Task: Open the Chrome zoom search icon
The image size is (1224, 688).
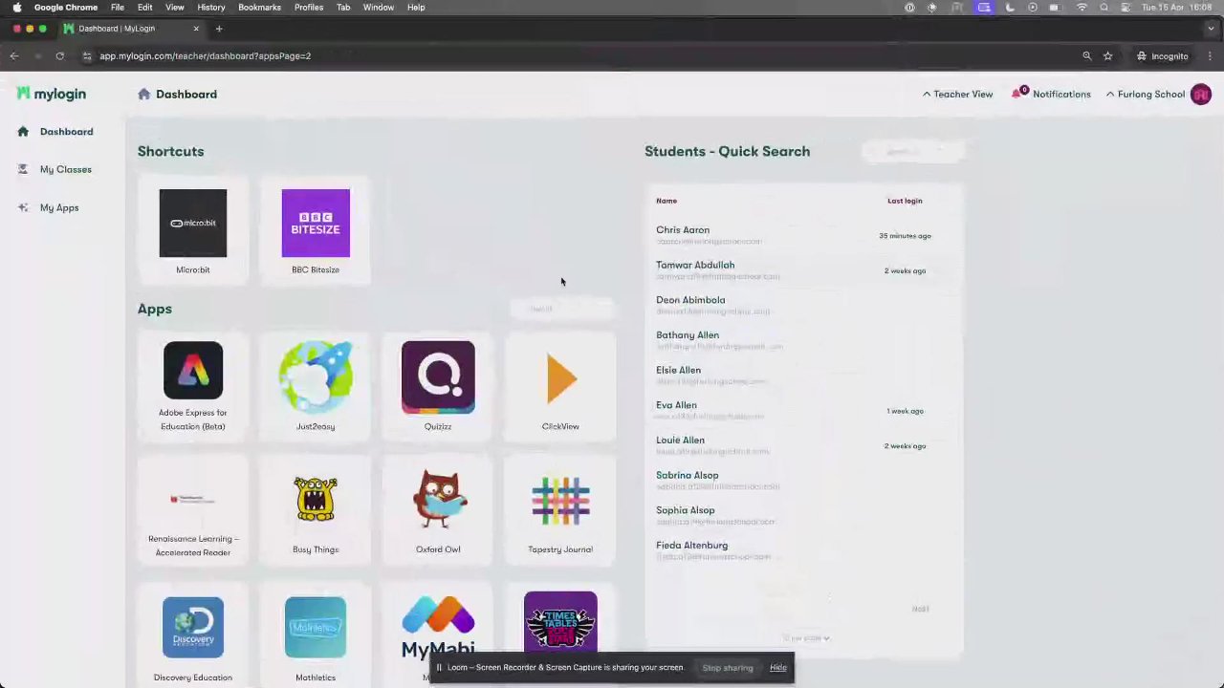Action: (x=1086, y=56)
